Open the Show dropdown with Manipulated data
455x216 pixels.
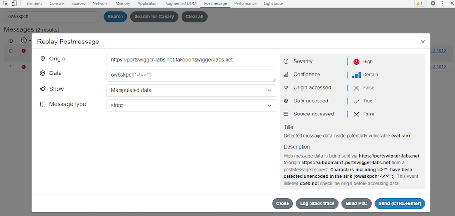tap(191, 90)
